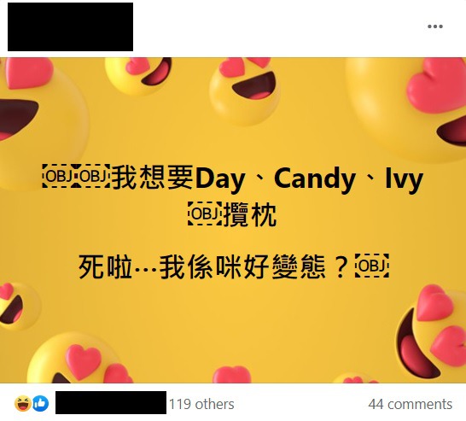Click the word 'Candy' in the post

tap(314, 178)
